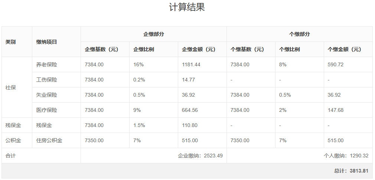Select 医疗保险 个缴金额 147.68

pos(336,110)
